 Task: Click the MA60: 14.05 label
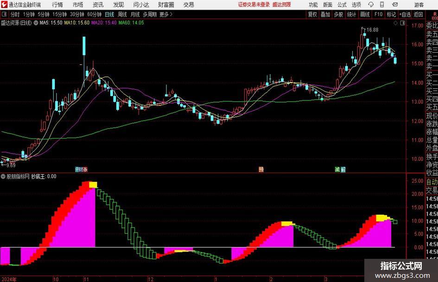[131, 23]
